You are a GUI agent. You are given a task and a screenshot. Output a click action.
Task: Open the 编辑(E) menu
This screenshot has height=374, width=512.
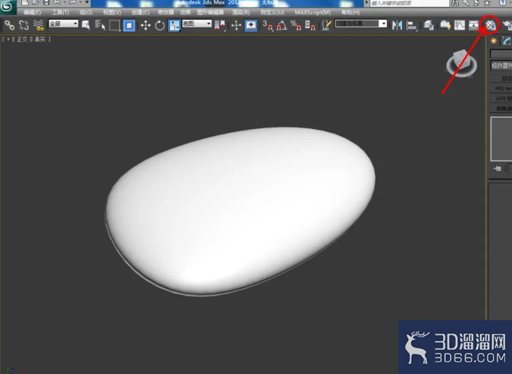click(33, 12)
